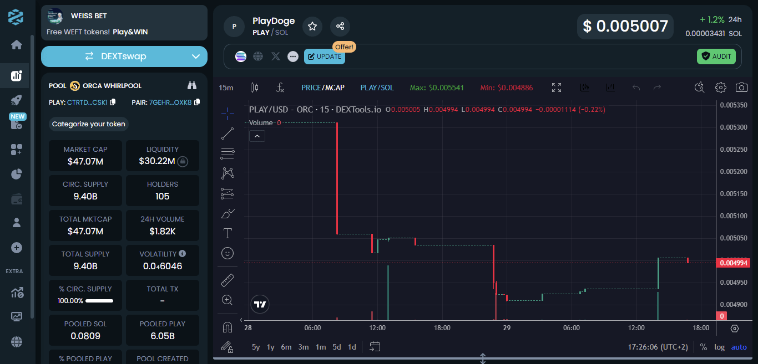Set chart range to 1y
The height and width of the screenshot is (364, 758).
271,347
